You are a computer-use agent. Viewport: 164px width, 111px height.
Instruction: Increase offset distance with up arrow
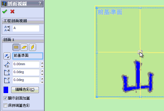tap(42, 63)
